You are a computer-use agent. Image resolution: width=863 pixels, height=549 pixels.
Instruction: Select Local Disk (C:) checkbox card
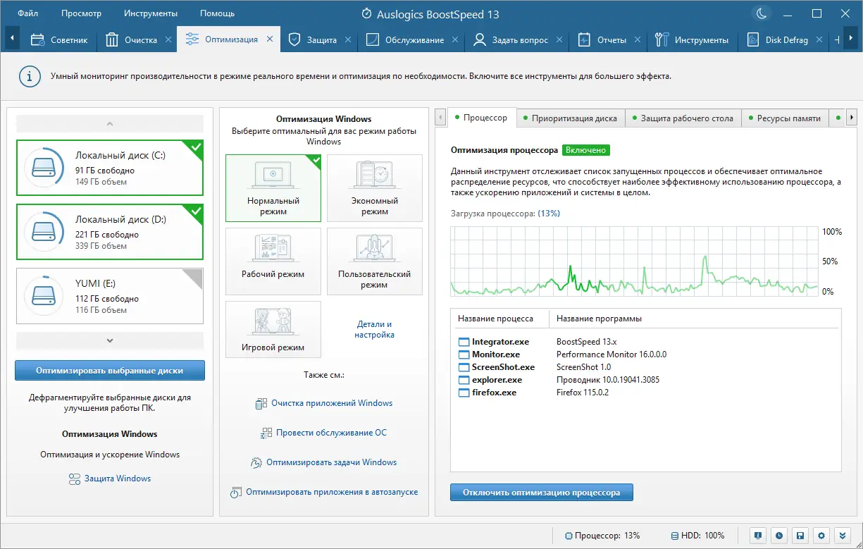click(x=109, y=167)
